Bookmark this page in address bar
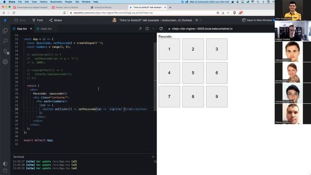 pyautogui.click(x=65, y=13)
